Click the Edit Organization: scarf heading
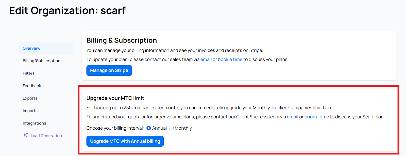 (x=67, y=11)
